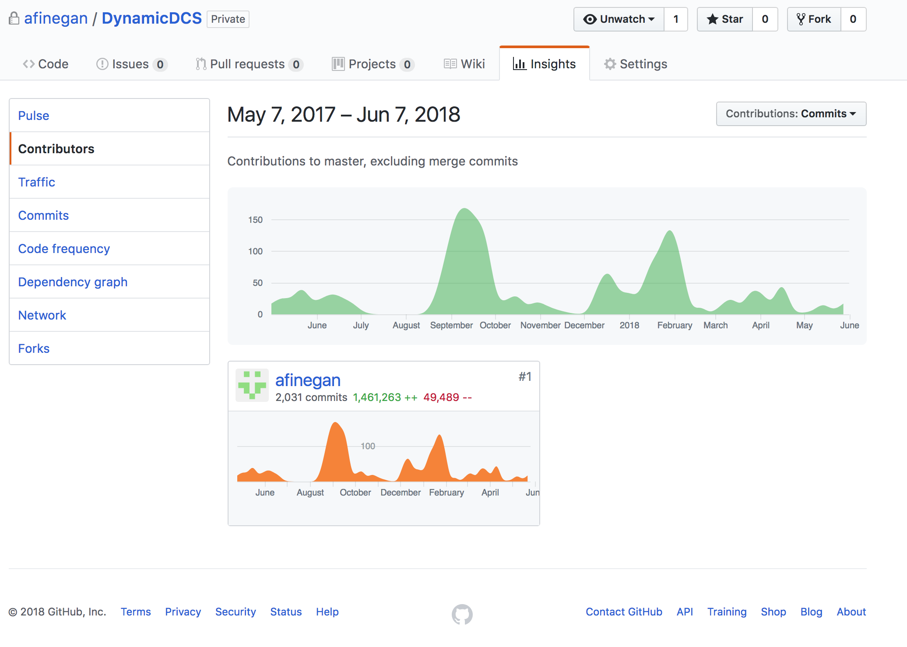Click the Contact GitHub footer link
The width and height of the screenshot is (907, 647).
[624, 612]
